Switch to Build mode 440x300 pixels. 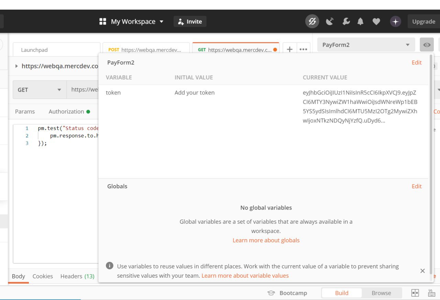click(342, 293)
